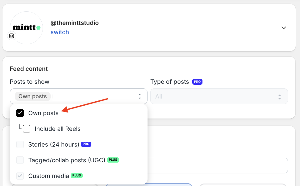Check the Tagged/collab posts (UGC) checkbox
This screenshot has height=186, width=300.
20,160
